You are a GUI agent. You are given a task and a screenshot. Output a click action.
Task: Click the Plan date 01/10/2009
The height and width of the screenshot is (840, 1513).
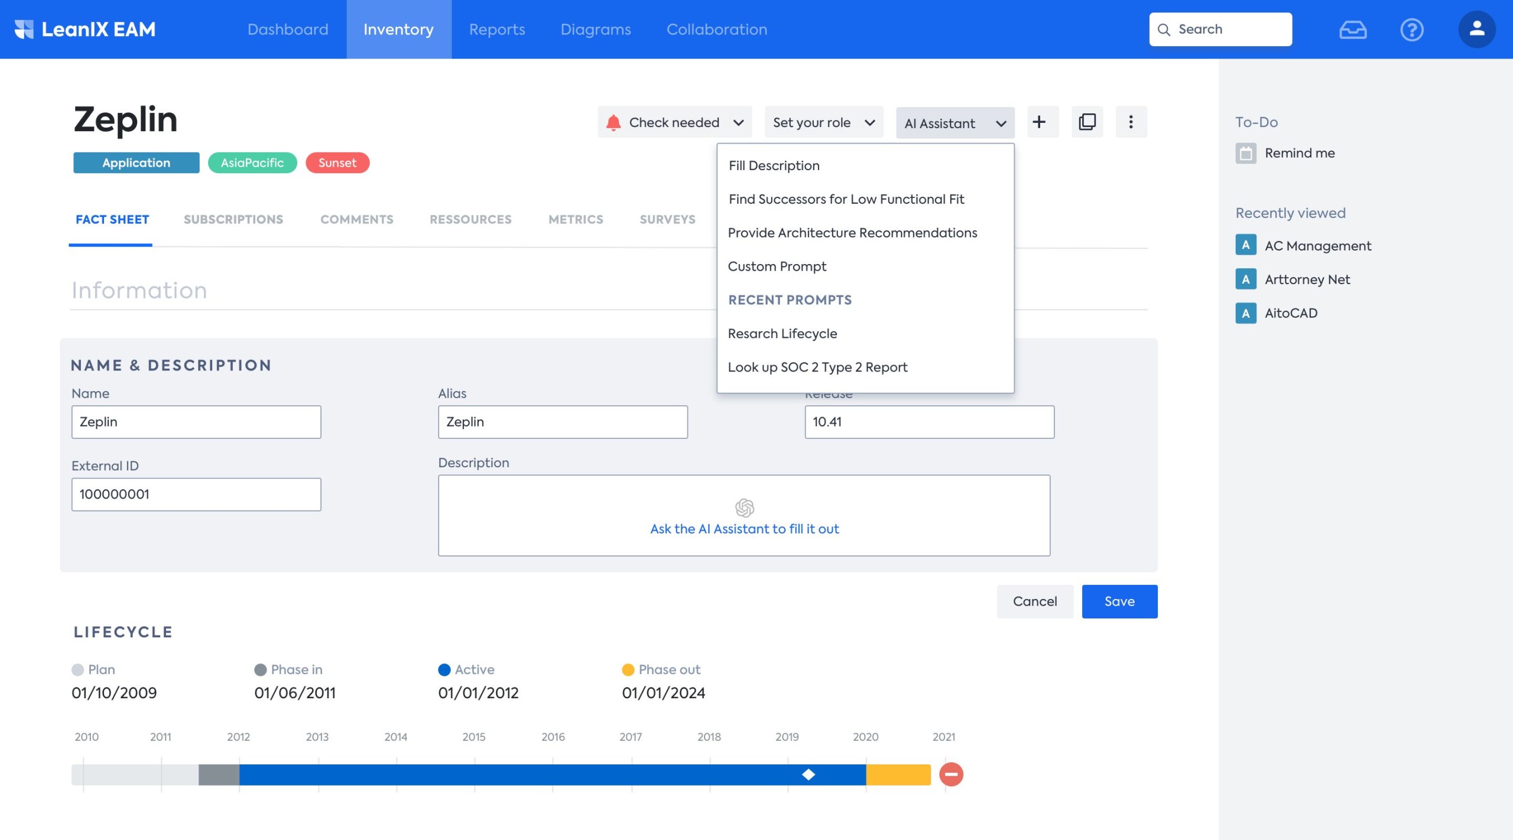click(114, 692)
